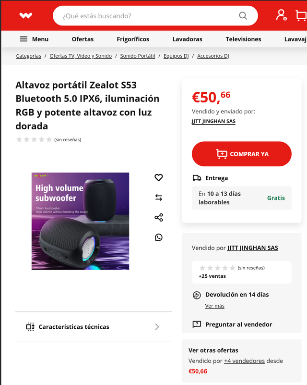The height and width of the screenshot is (385, 307).
Task: Open the hamburger Menu
Action: pos(34,39)
